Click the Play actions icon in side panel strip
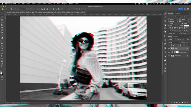 tap(165, 17)
